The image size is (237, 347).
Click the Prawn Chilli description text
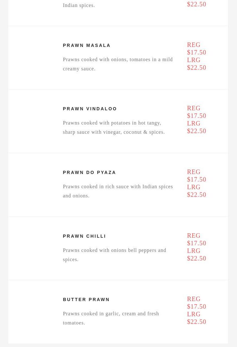(x=114, y=255)
